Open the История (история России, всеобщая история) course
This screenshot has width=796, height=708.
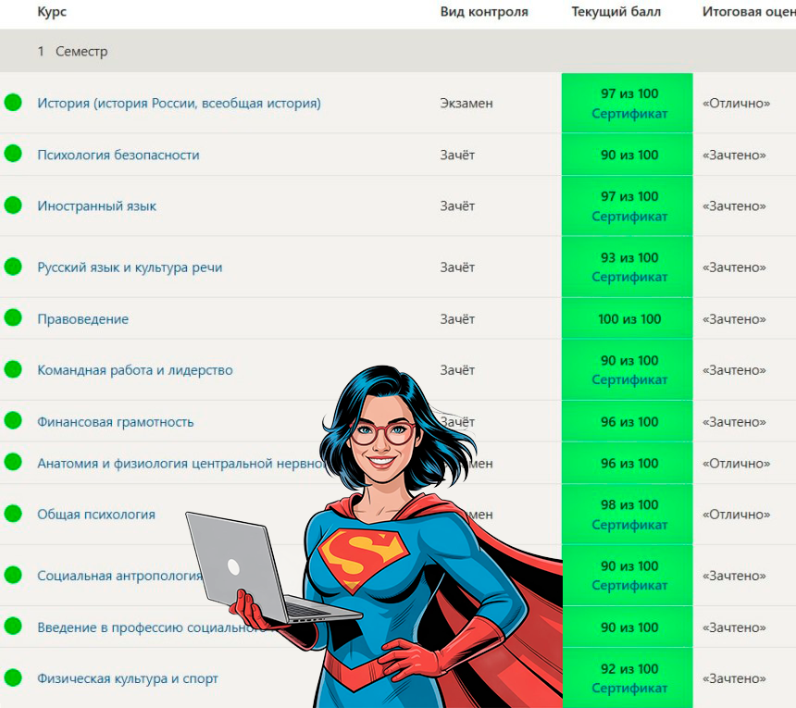click(x=180, y=103)
